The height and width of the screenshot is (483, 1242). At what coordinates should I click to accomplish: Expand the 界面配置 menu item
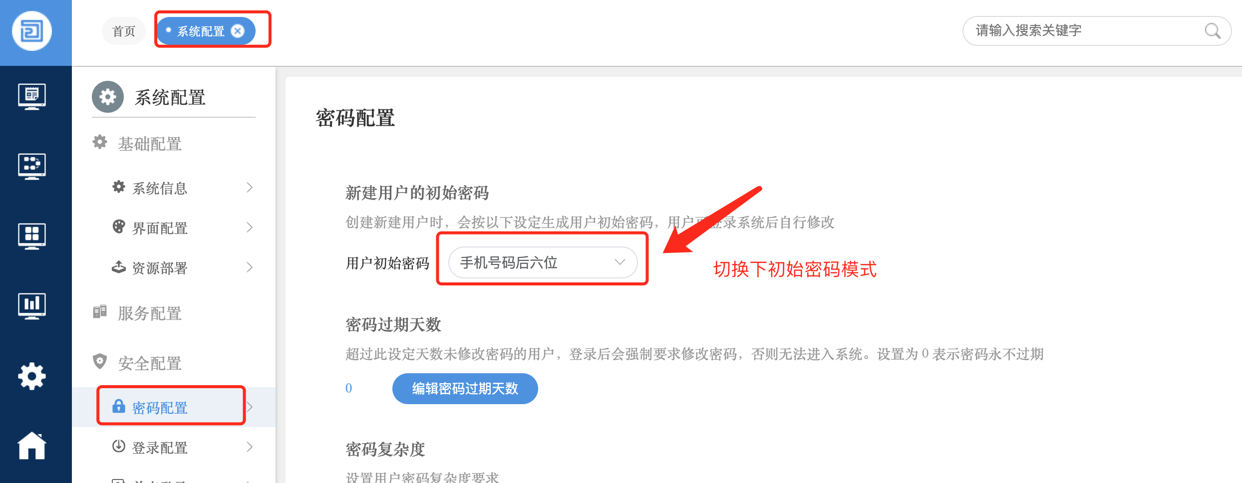tap(183, 228)
